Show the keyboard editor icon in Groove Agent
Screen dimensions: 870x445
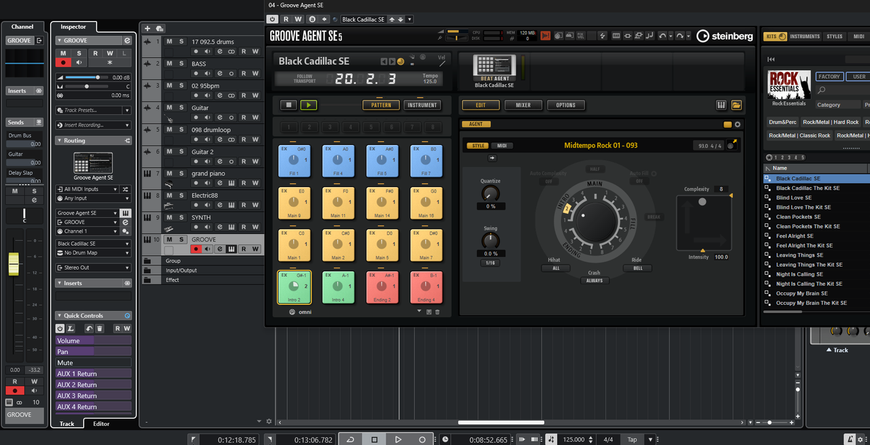tap(722, 105)
